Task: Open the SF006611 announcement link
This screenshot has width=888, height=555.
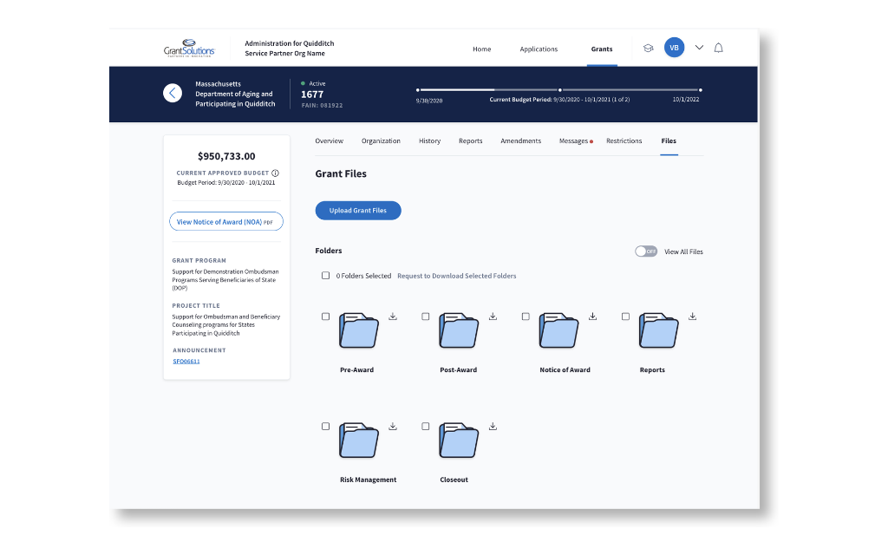Action: point(186,362)
